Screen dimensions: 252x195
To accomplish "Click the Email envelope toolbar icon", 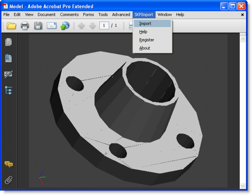I will tap(52, 25).
